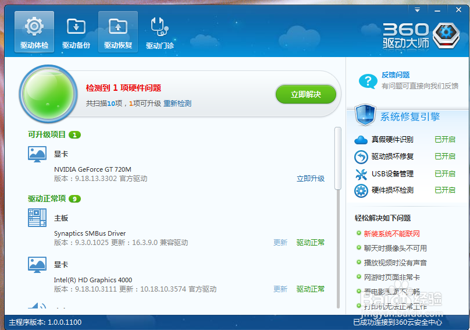The image size is (470, 330).
Task: Open 播放视频时没有声音 help link
Action: (x=395, y=263)
